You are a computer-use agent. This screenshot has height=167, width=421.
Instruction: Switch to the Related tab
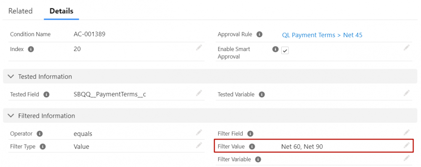(20, 11)
